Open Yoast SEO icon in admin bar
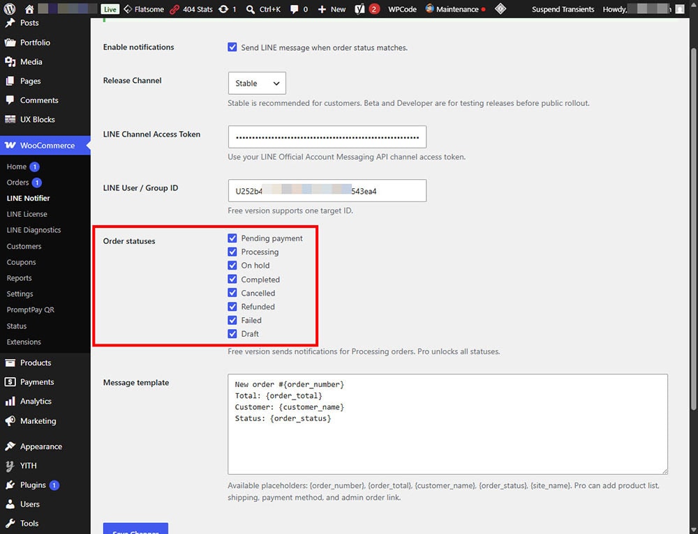Viewport: 698px width, 534px height. click(359, 9)
